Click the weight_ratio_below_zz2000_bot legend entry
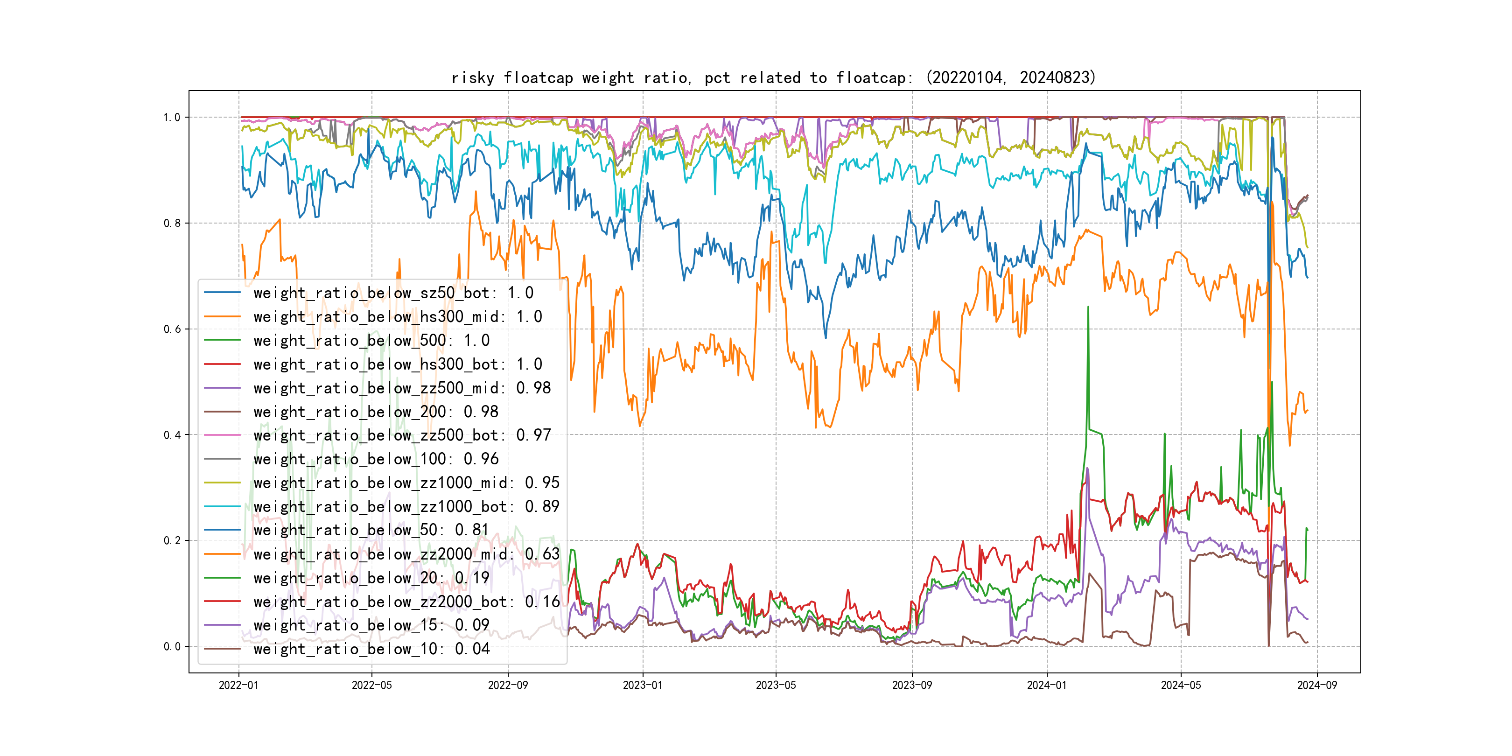The height and width of the screenshot is (756, 1512). point(406,602)
